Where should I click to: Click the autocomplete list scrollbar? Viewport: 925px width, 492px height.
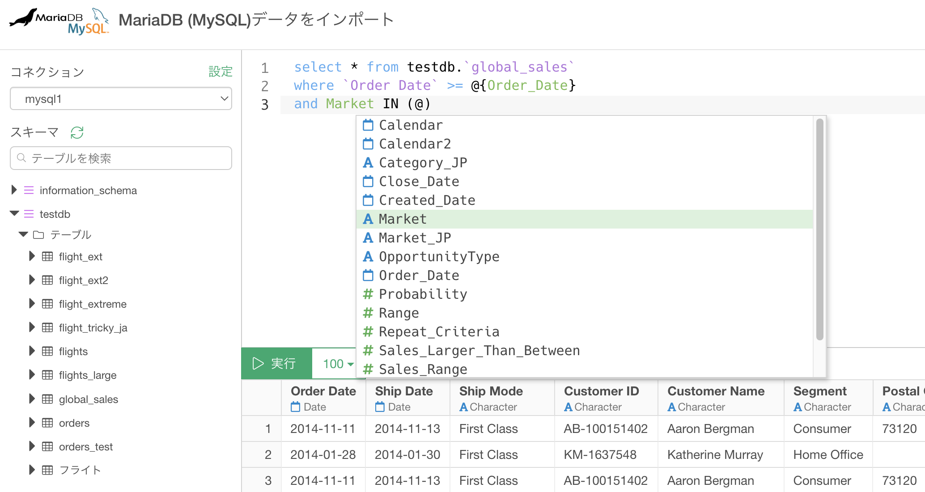pos(819,229)
